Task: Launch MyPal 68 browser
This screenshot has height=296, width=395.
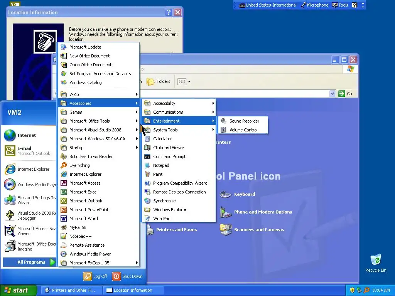Action: (x=99, y=227)
